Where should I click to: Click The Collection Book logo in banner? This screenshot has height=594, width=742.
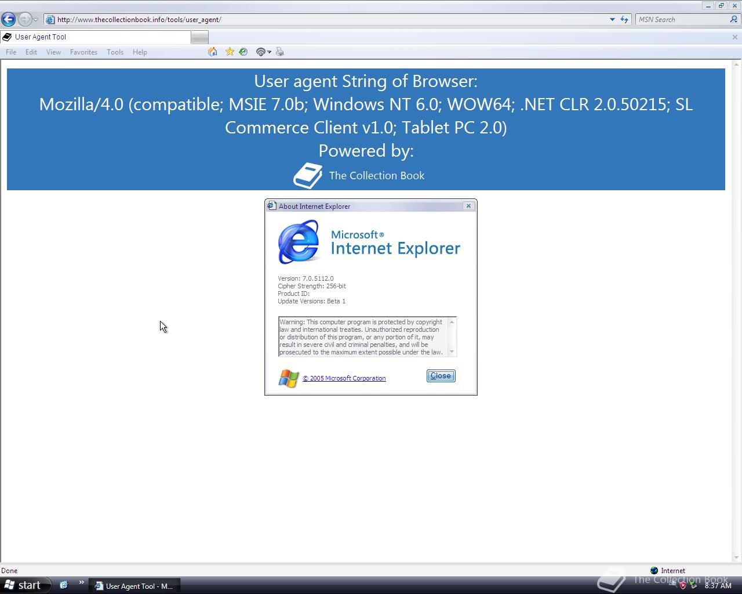358,176
